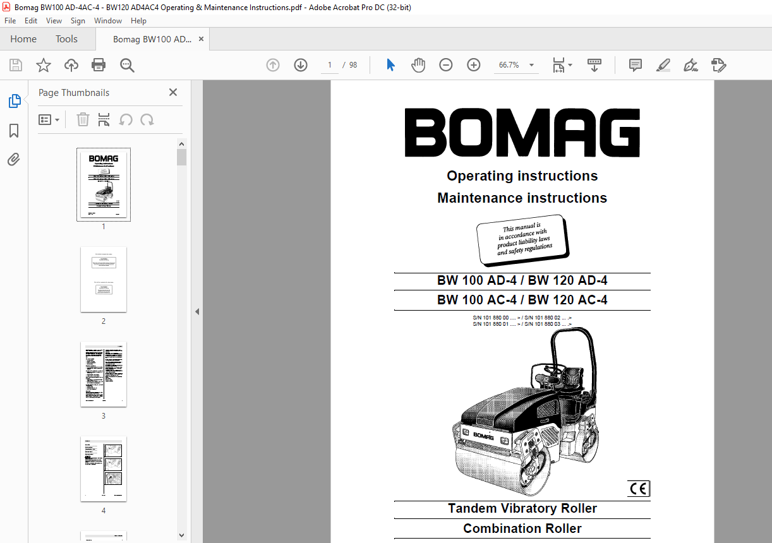Zoom out with minus icon

click(x=446, y=65)
